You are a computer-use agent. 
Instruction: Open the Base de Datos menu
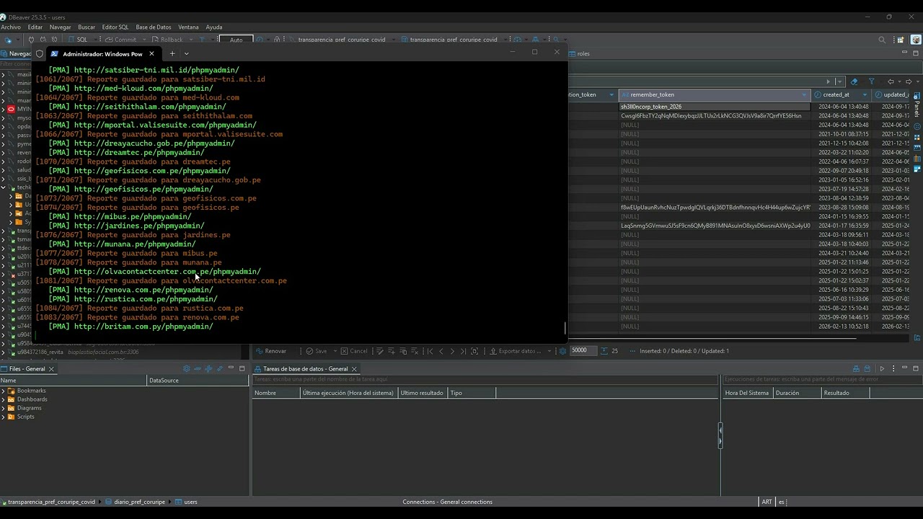tap(154, 27)
